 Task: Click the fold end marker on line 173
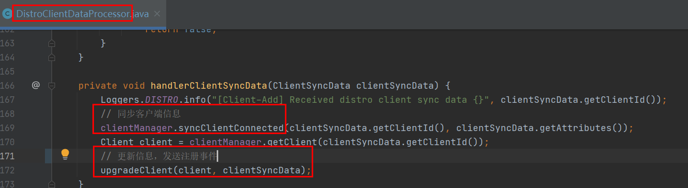click(52, 183)
